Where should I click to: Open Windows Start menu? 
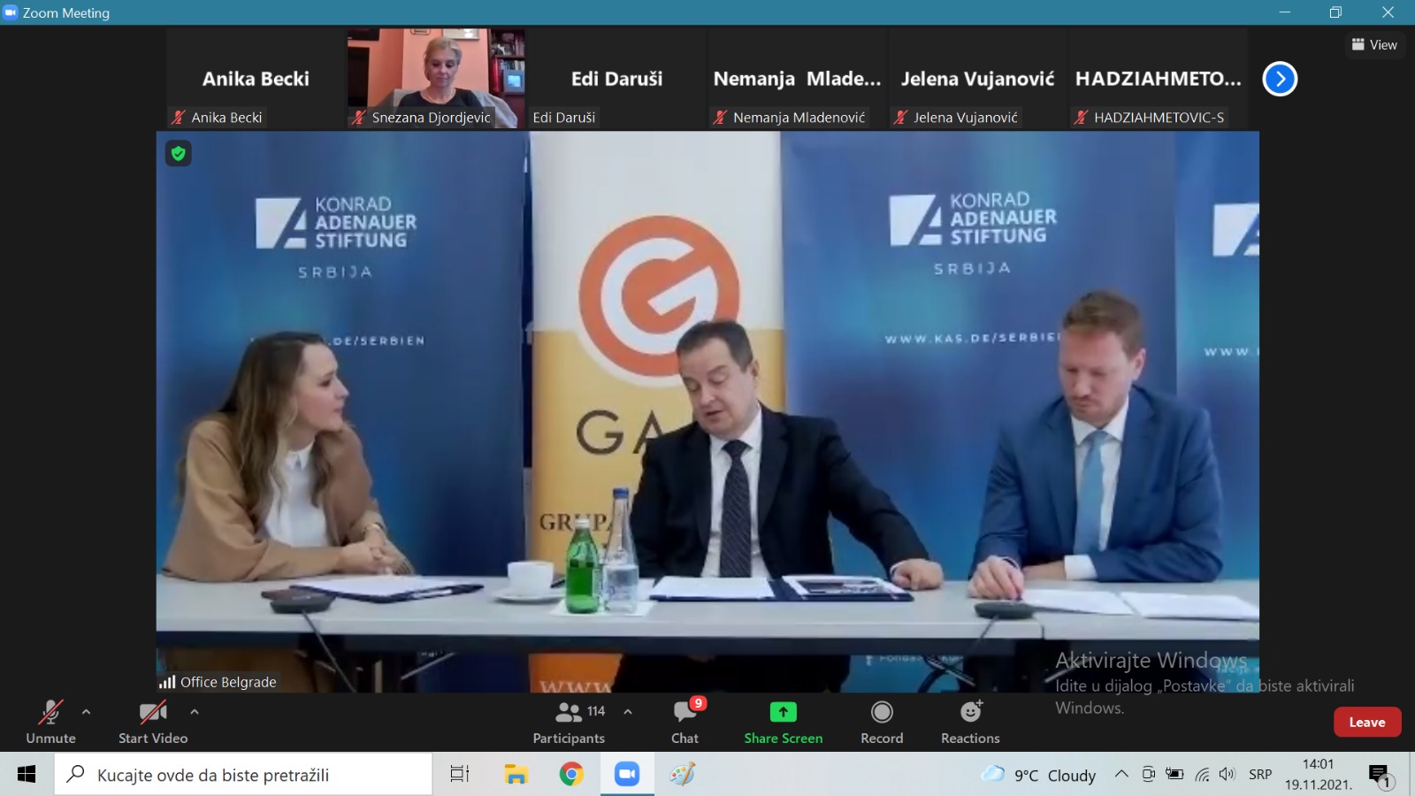(x=27, y=775)
